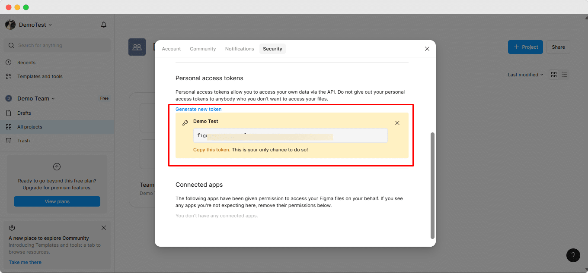Screen dimensions: 588x273
Task: Switch to grid view
Action: pos(554,75)
